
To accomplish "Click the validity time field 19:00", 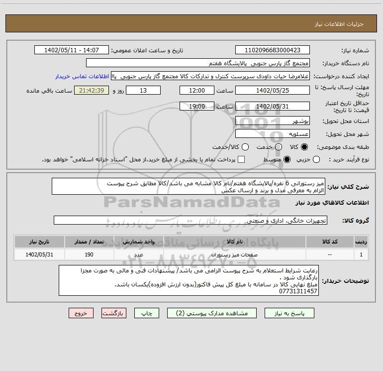I will [197, 106].
